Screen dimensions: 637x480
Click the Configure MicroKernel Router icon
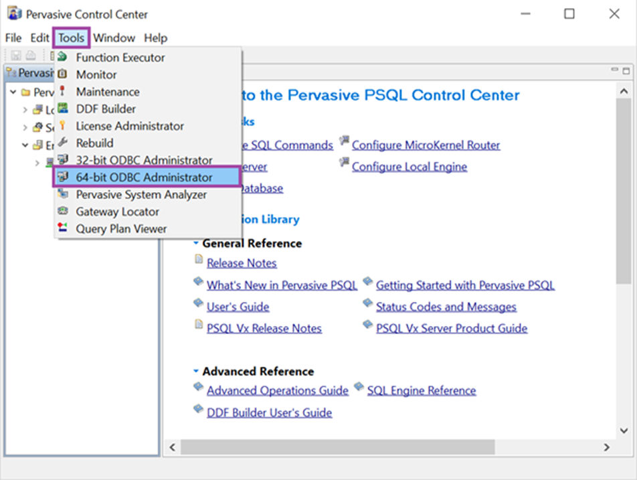344,141
